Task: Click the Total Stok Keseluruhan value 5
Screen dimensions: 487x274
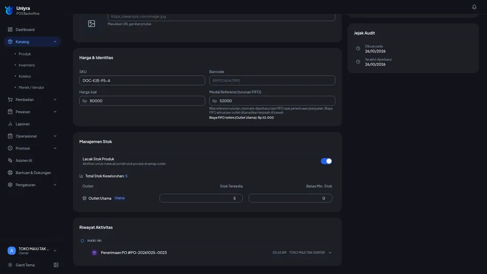Action: point(126,176)
